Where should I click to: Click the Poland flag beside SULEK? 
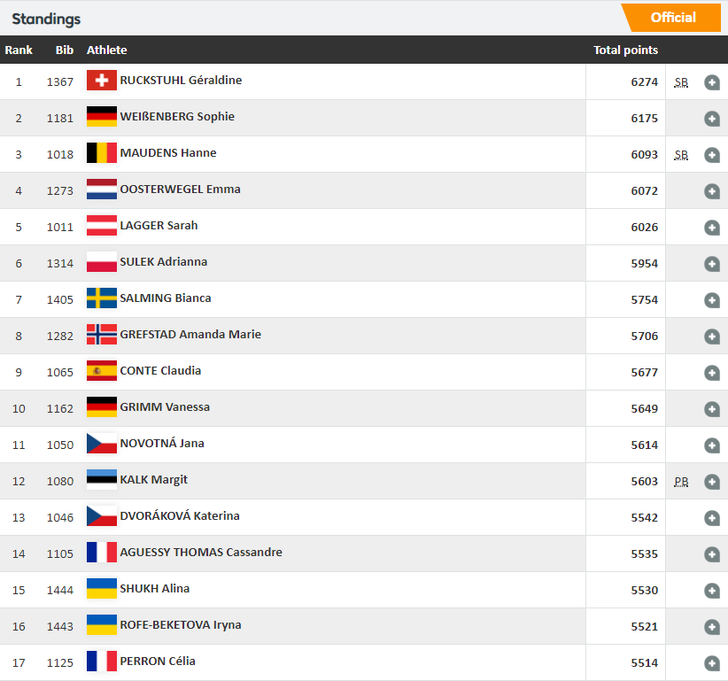tap(102, 262)
